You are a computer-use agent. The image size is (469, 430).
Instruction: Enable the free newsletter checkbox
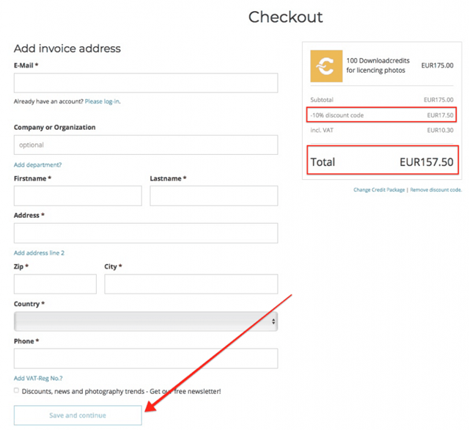(x=17, y=391)
